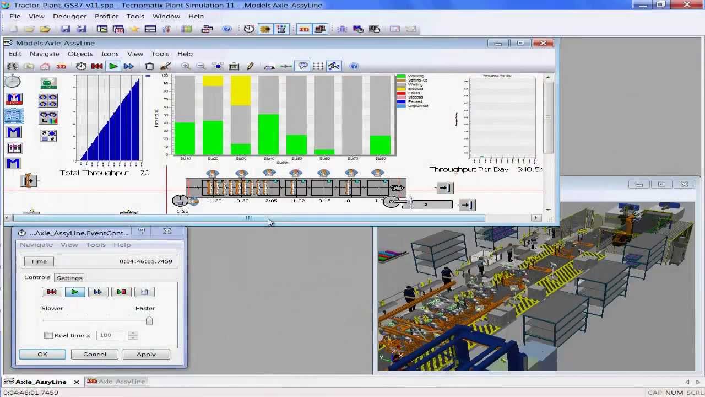Click the connector line icon in frame toolbar
Image resolution: width=705 pixels, height=397 pixels.
click(286, 66)
